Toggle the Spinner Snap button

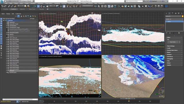77,6
